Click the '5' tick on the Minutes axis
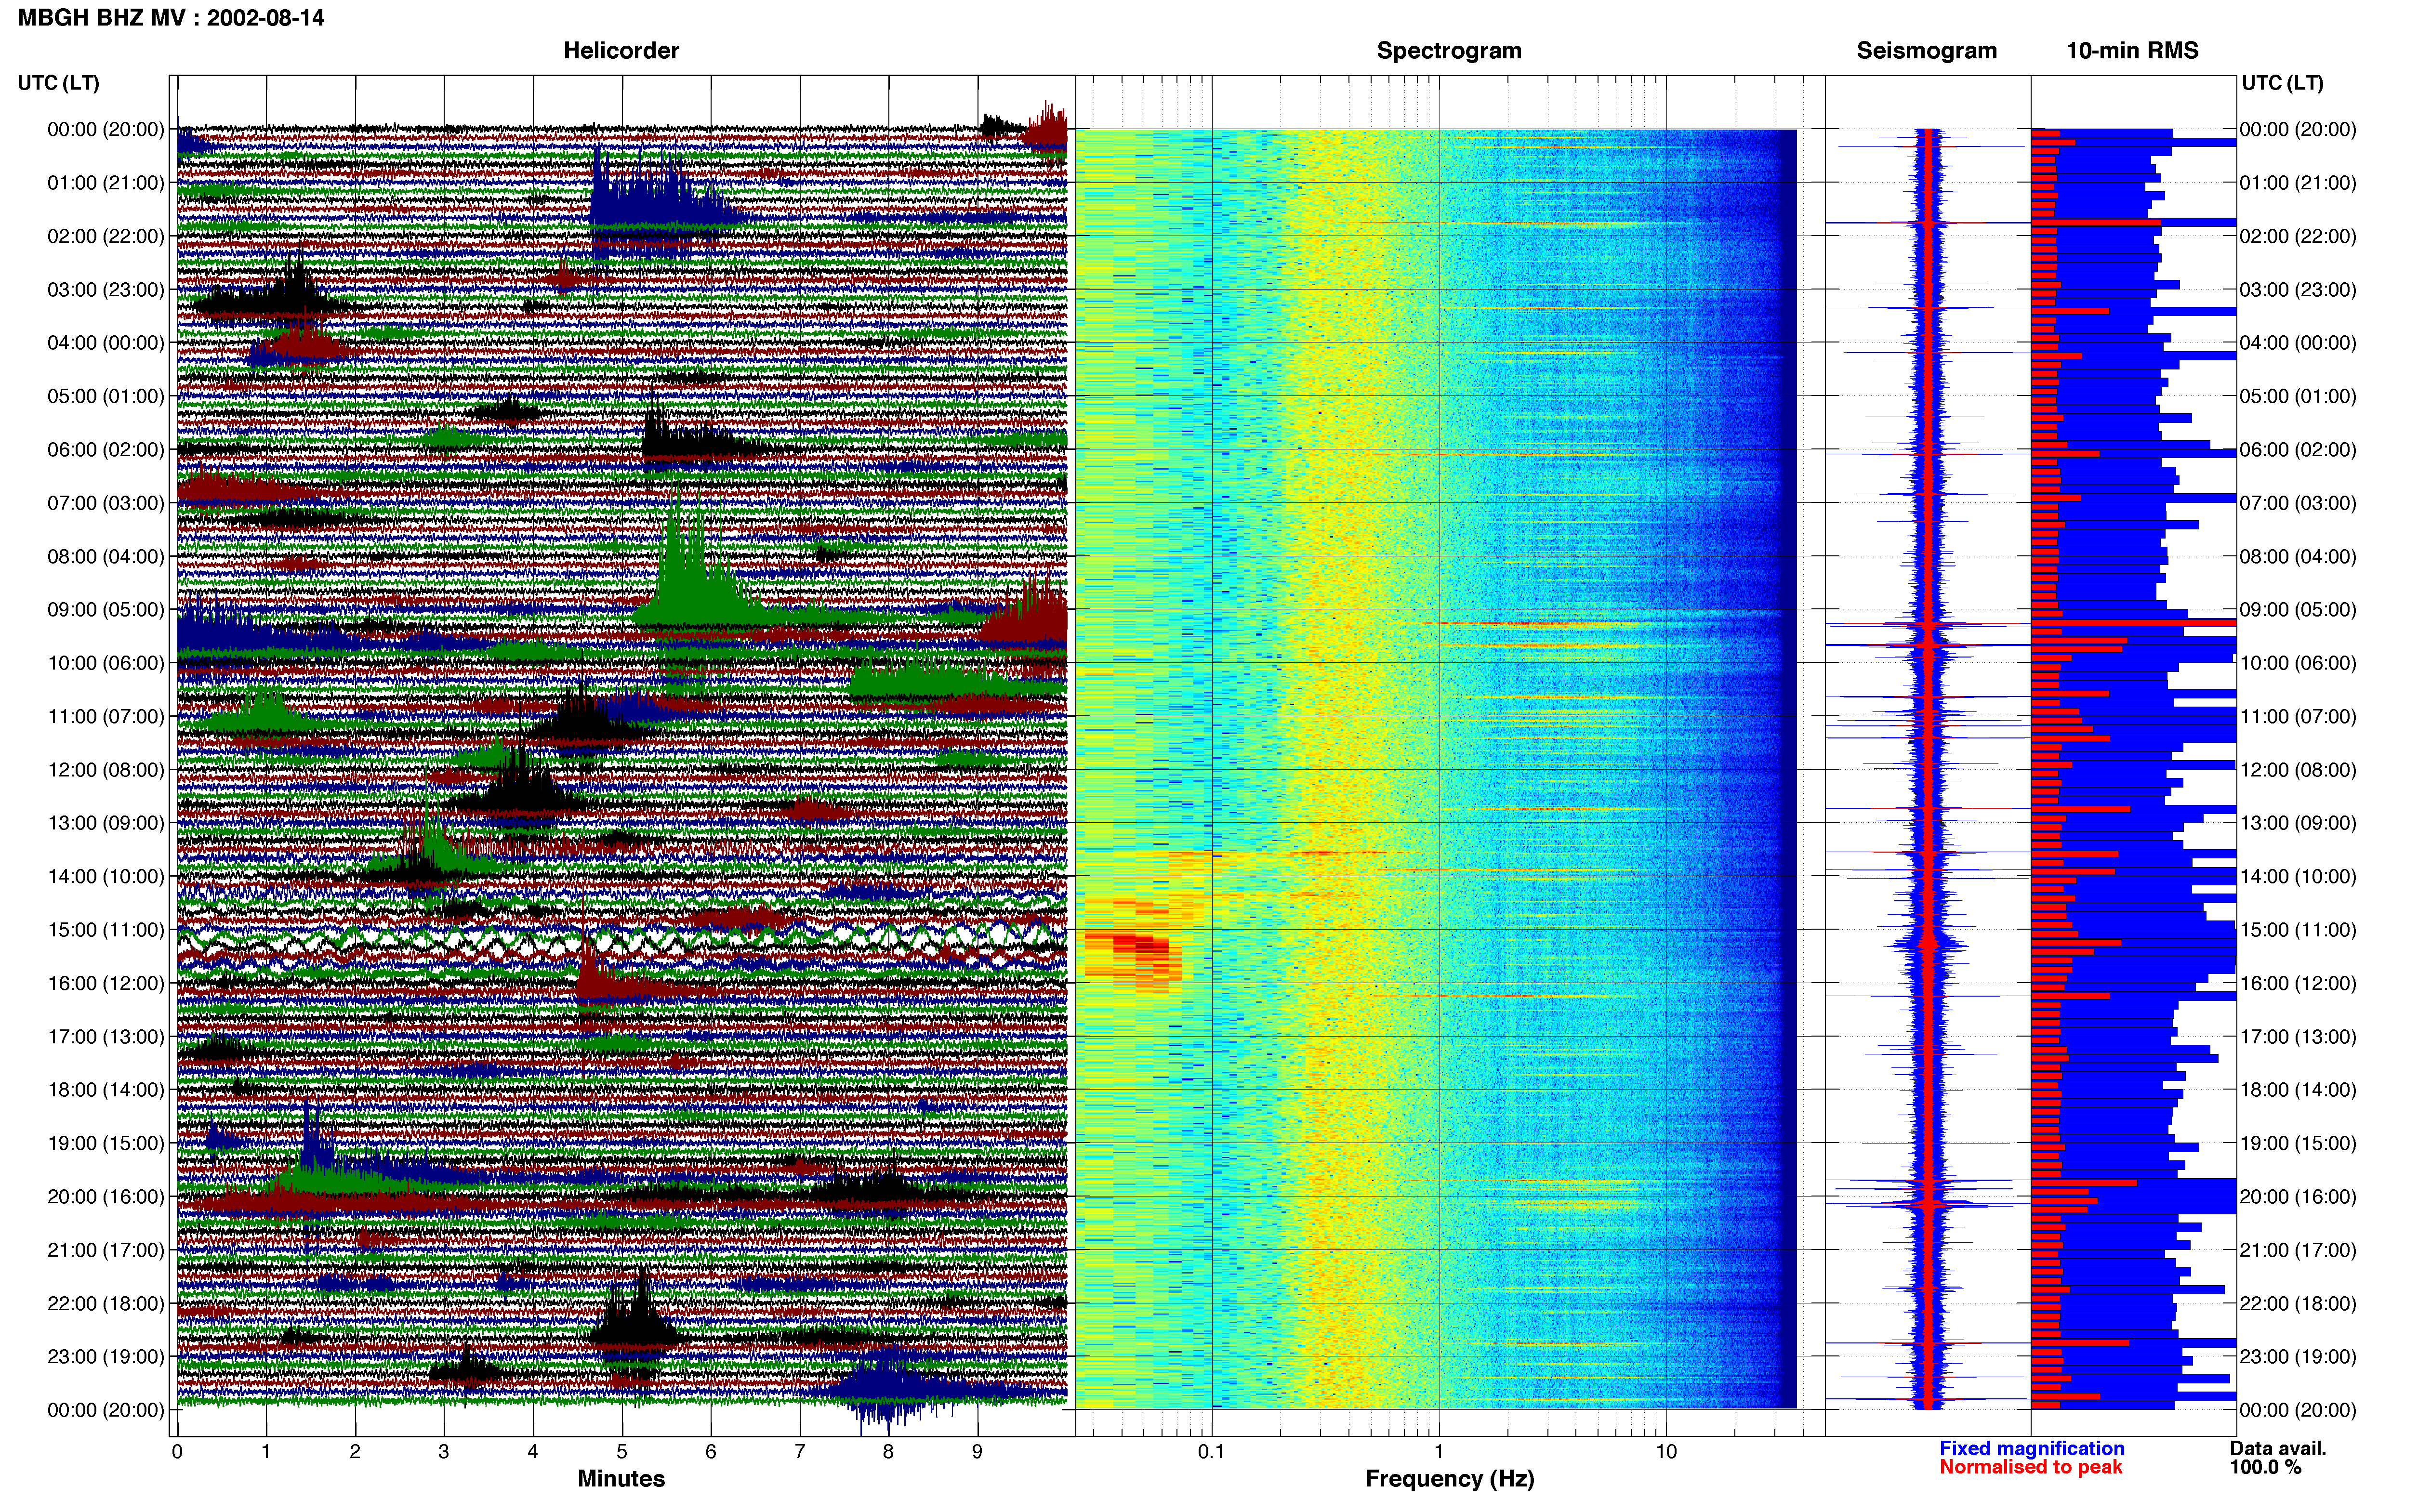 click(622, 1451)
